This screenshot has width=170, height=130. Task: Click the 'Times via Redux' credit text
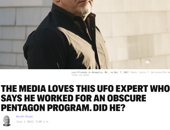pyautogui.click(x=80, y=75)
